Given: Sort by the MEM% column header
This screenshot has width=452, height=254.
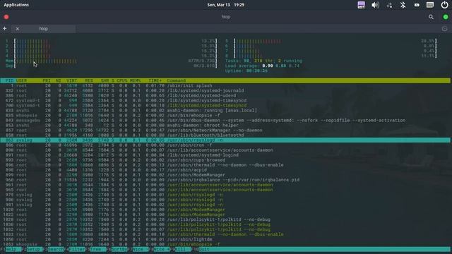Looking at the screenshot, I should click(135, 80).
